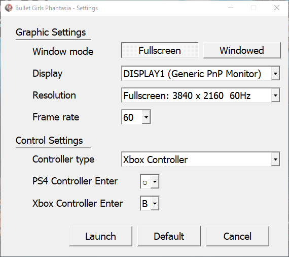Click the Cancel button
Image resolution: width=289 pixels, height=257 pixels.
237,236
